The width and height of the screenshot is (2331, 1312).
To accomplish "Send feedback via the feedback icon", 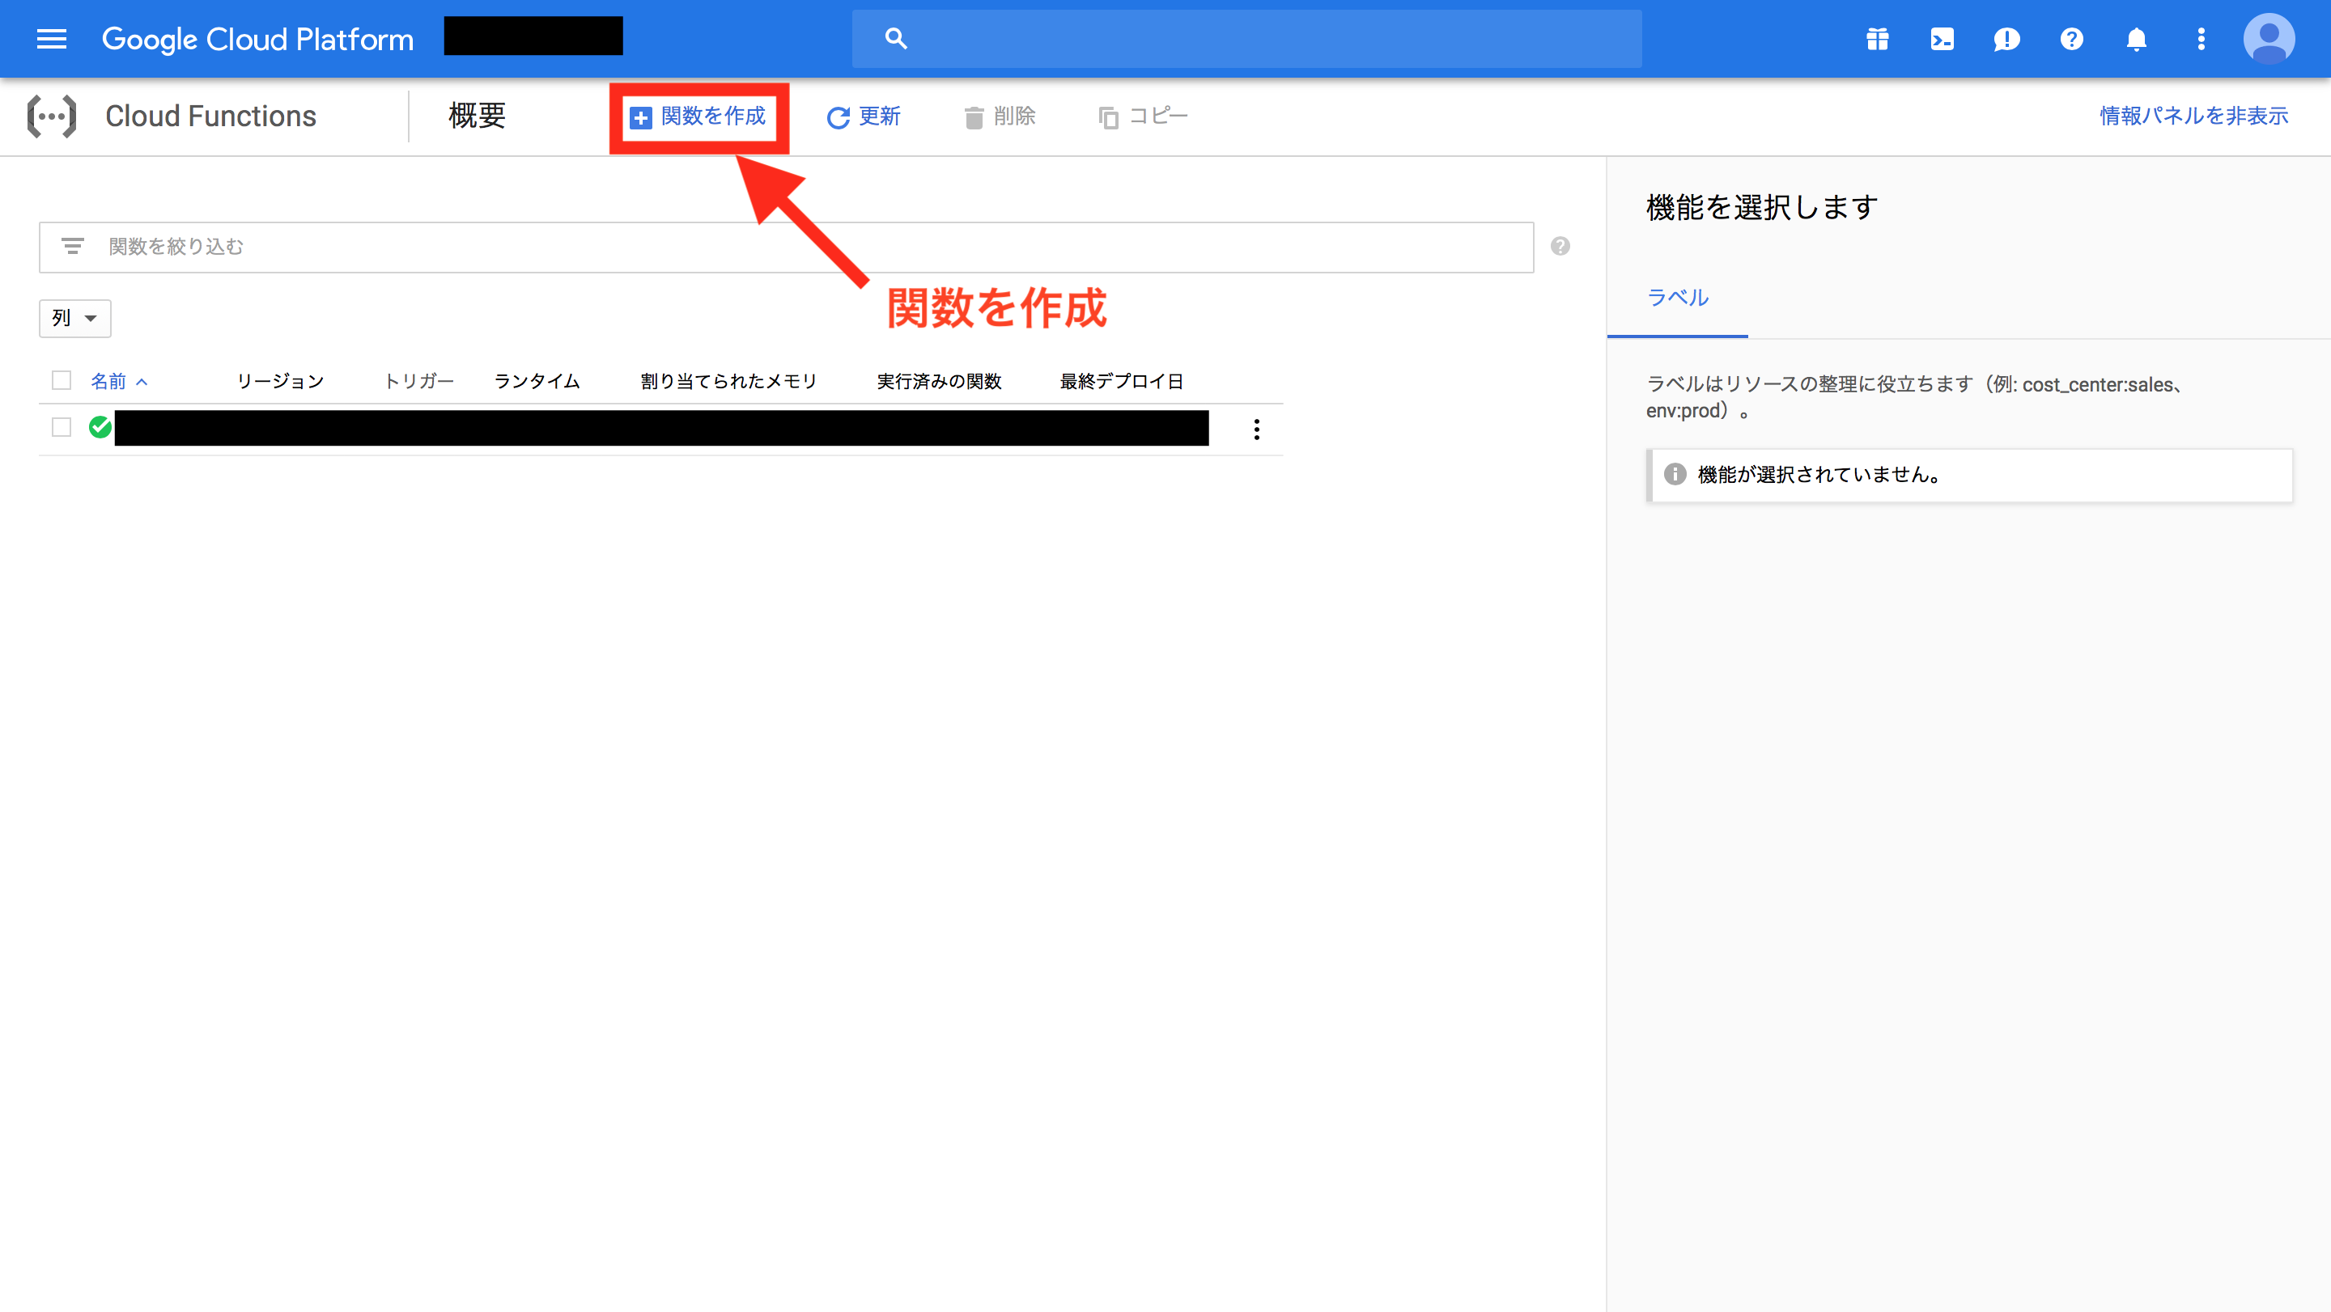I will [2006, 39].
